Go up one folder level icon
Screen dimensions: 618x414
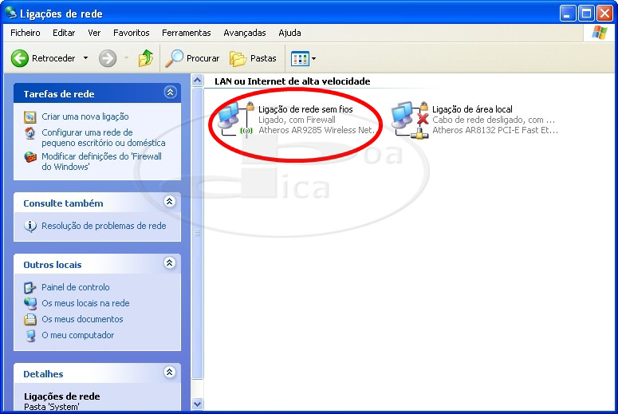[x=146, y=58]
